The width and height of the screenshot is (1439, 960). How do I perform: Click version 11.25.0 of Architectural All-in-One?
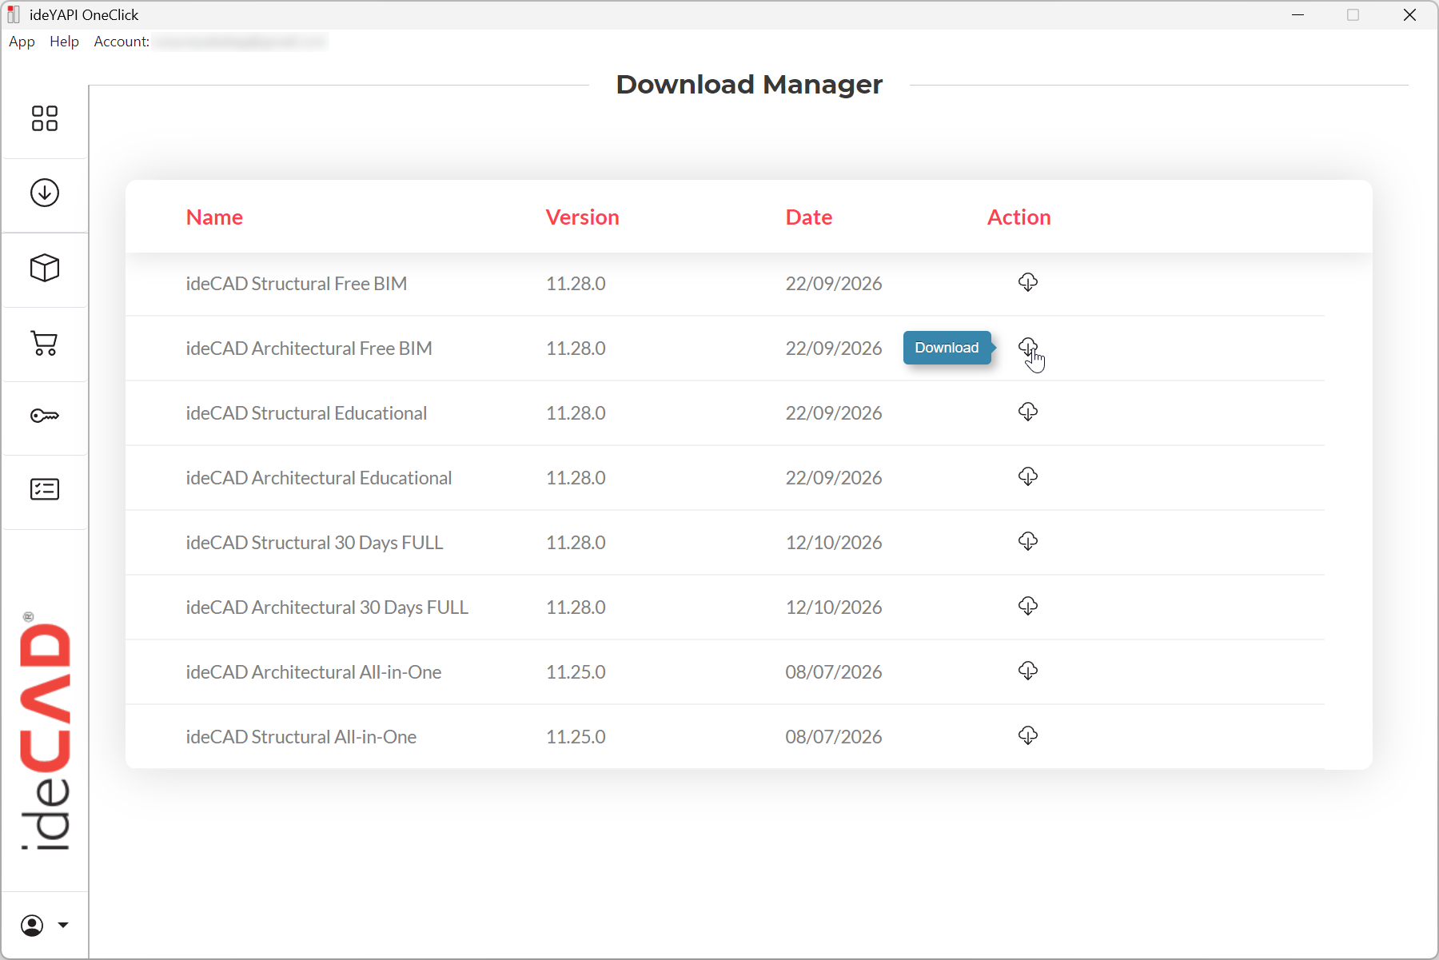pyautogui.click(x=576, y=672)
